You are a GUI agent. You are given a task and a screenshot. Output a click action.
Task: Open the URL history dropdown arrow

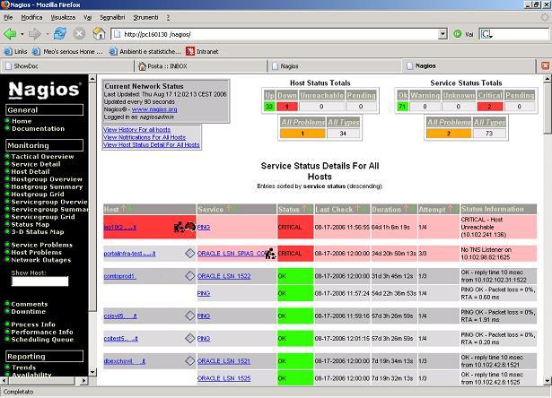442,34
